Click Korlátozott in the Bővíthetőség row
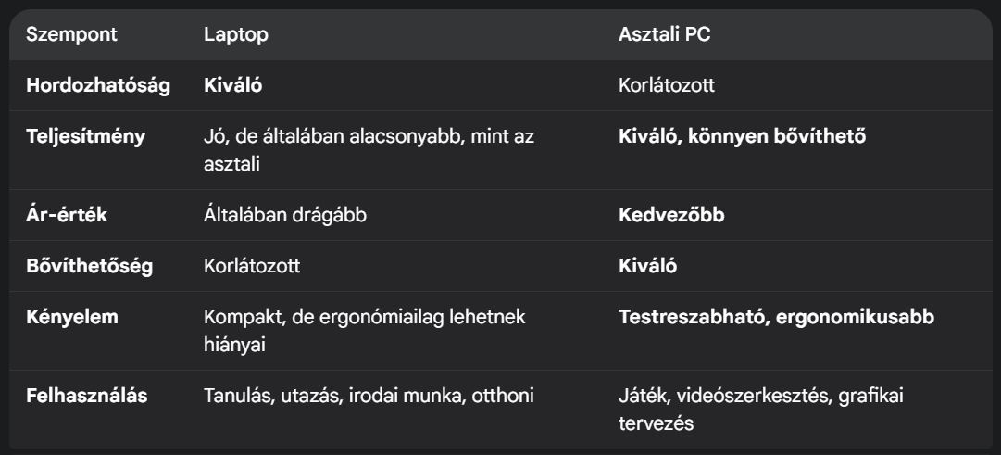This screenshot has height=455, width=1001. click(x=252, y=266)
